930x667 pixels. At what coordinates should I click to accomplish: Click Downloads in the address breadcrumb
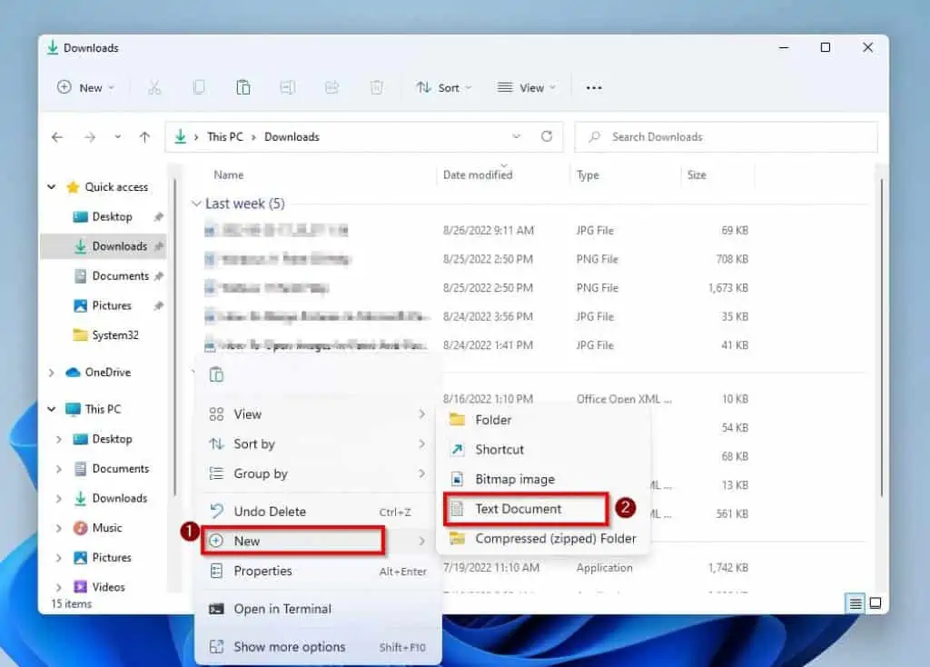292,137
